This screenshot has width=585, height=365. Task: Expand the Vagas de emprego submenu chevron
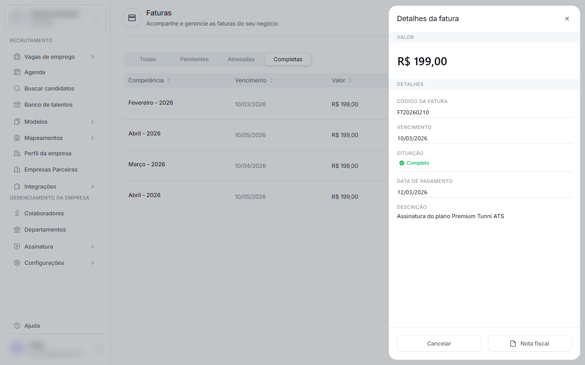(93, 57)
